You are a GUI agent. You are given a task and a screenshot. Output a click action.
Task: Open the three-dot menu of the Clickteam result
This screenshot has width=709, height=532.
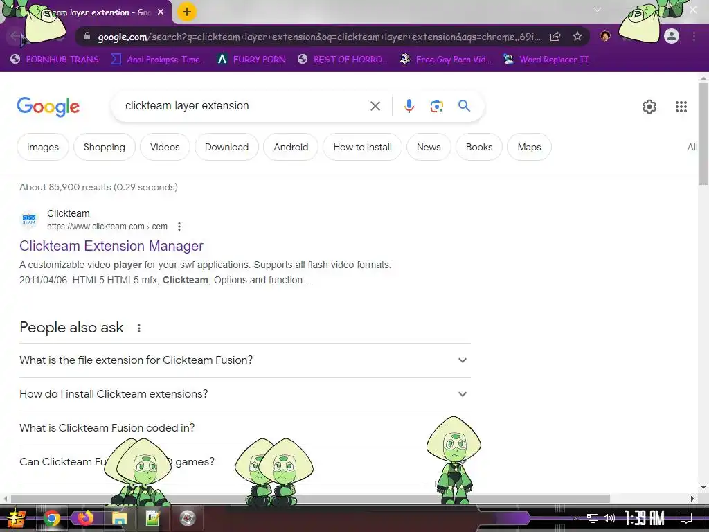[x=179, y=227]
